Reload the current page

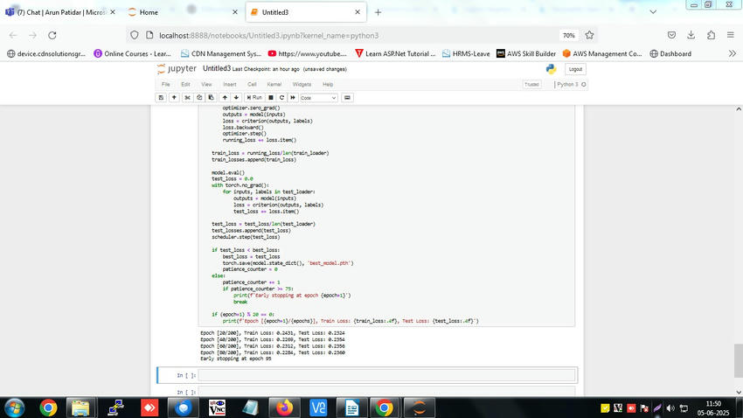pos(52,35)
